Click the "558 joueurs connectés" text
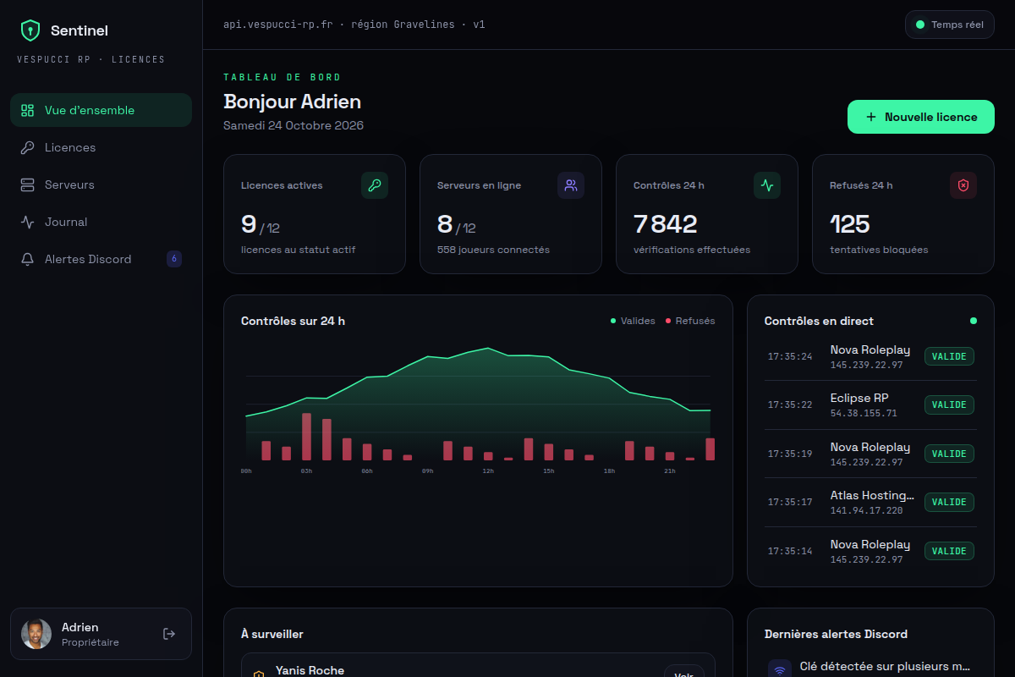The image size is (1015, 677). pos(493,250)
